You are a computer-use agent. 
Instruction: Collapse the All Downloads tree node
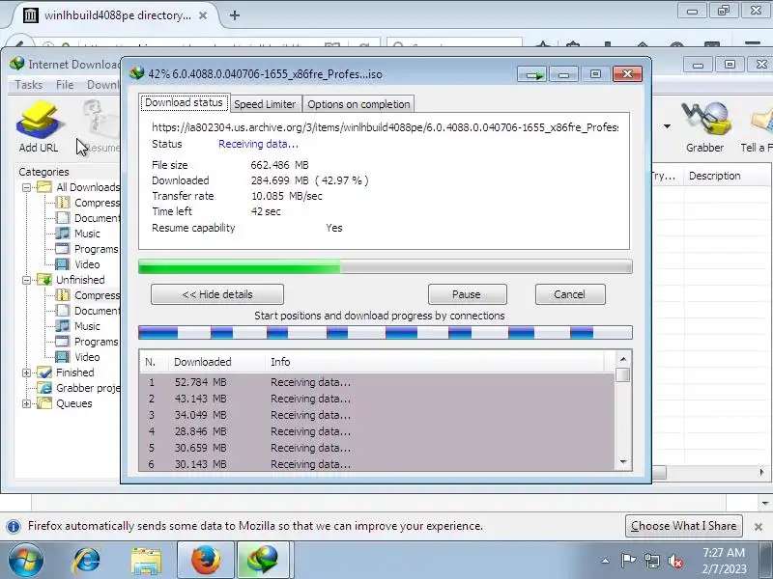[27, 187]
